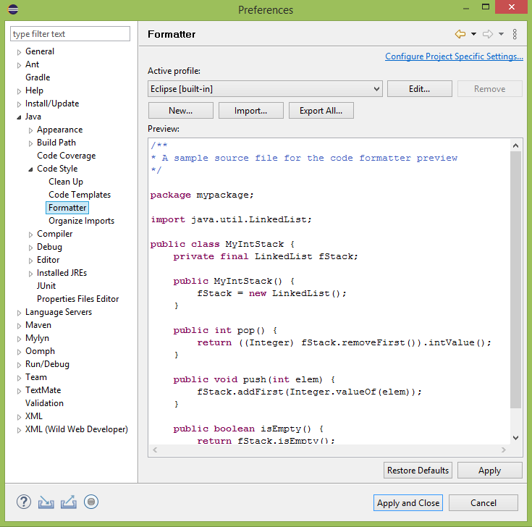
Task: Open the back navigation history dropdown arrow
Action: coord(473,34)
